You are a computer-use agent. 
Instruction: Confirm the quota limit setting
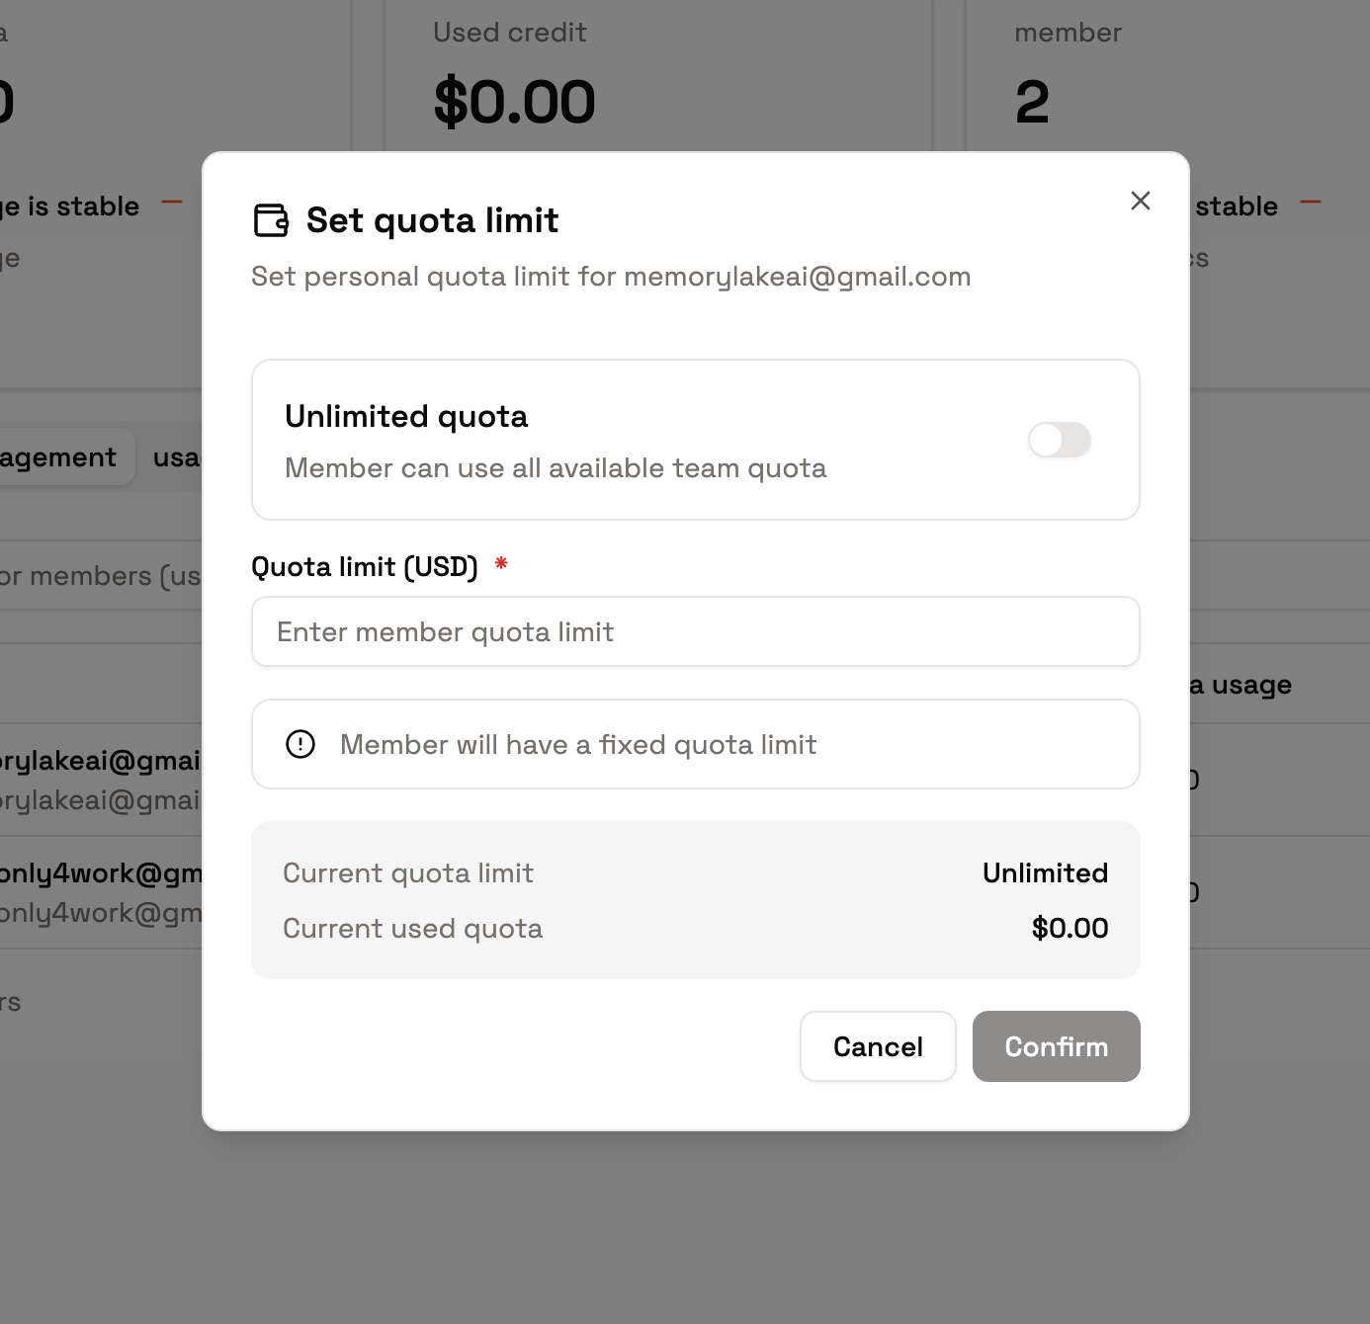1056,1046
